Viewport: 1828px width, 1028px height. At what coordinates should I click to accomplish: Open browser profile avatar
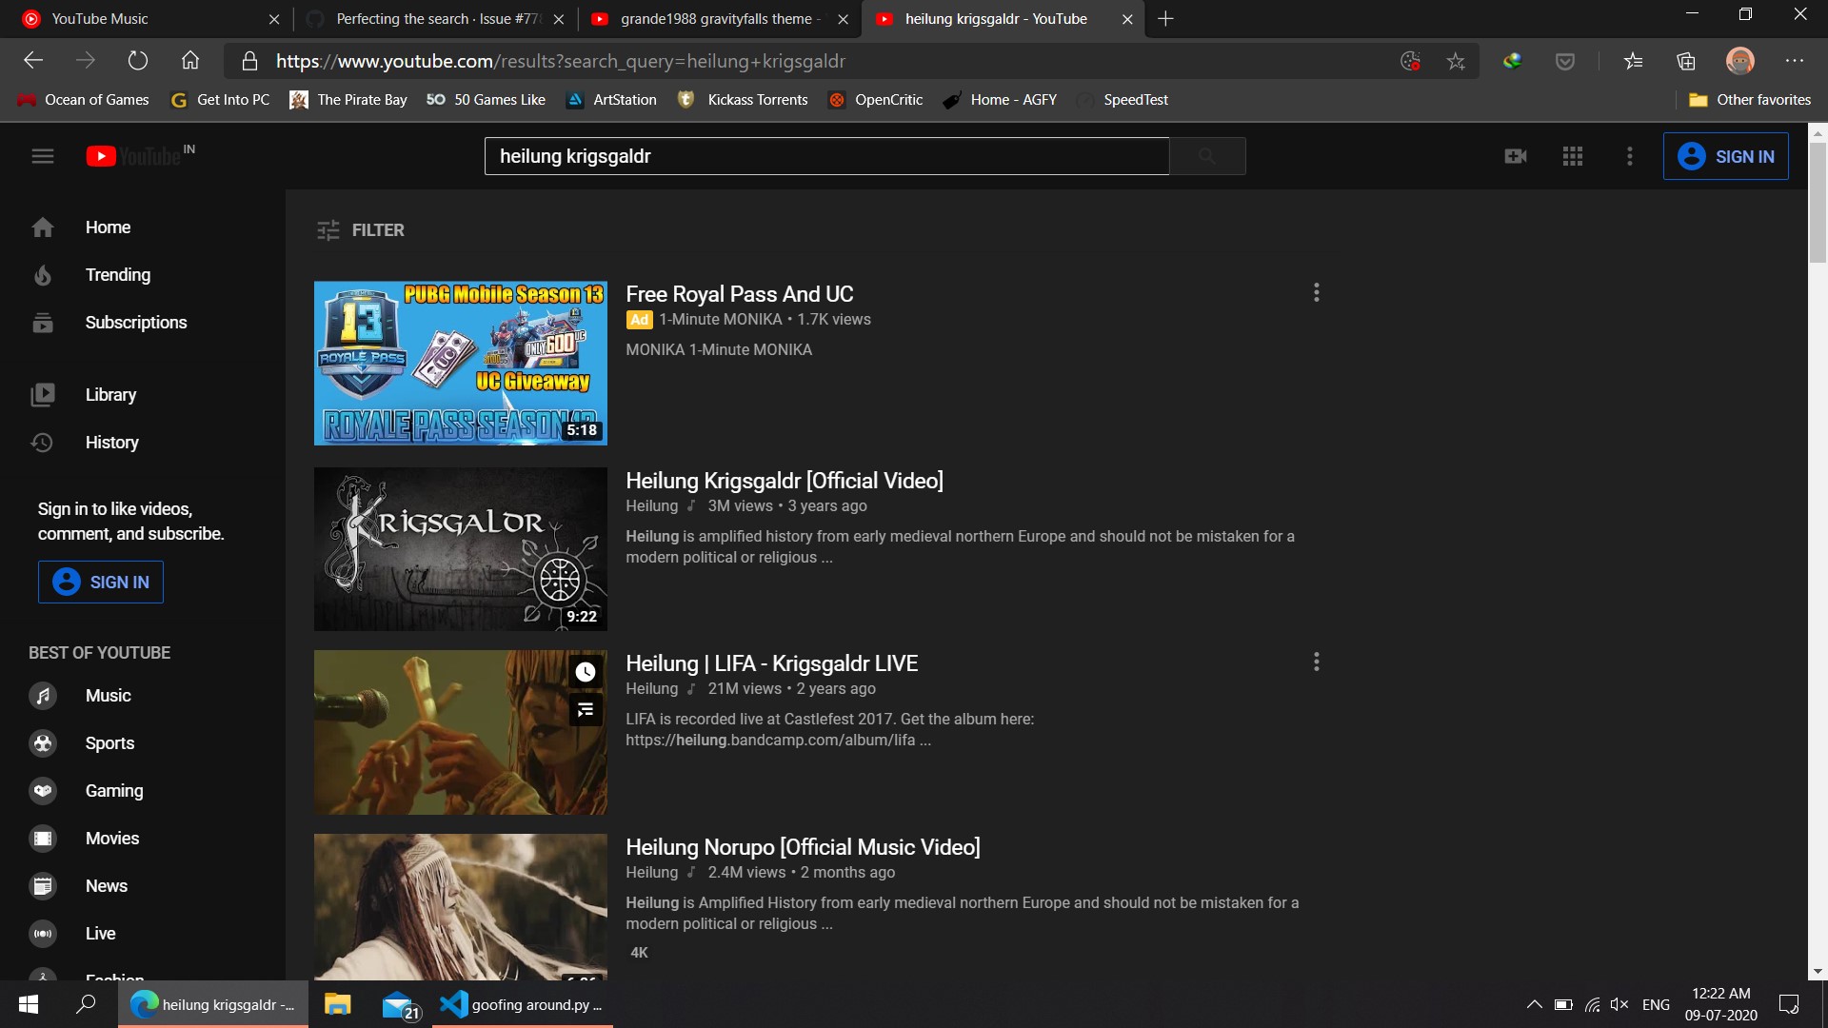coord(1740,61)
